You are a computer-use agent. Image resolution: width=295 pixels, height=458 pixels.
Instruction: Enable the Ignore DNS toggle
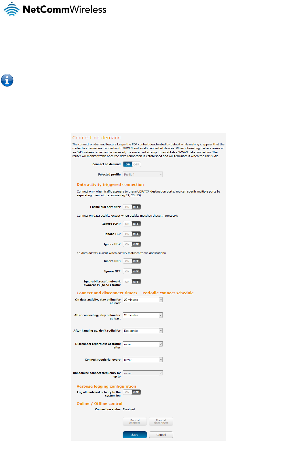tap(132, 261)
